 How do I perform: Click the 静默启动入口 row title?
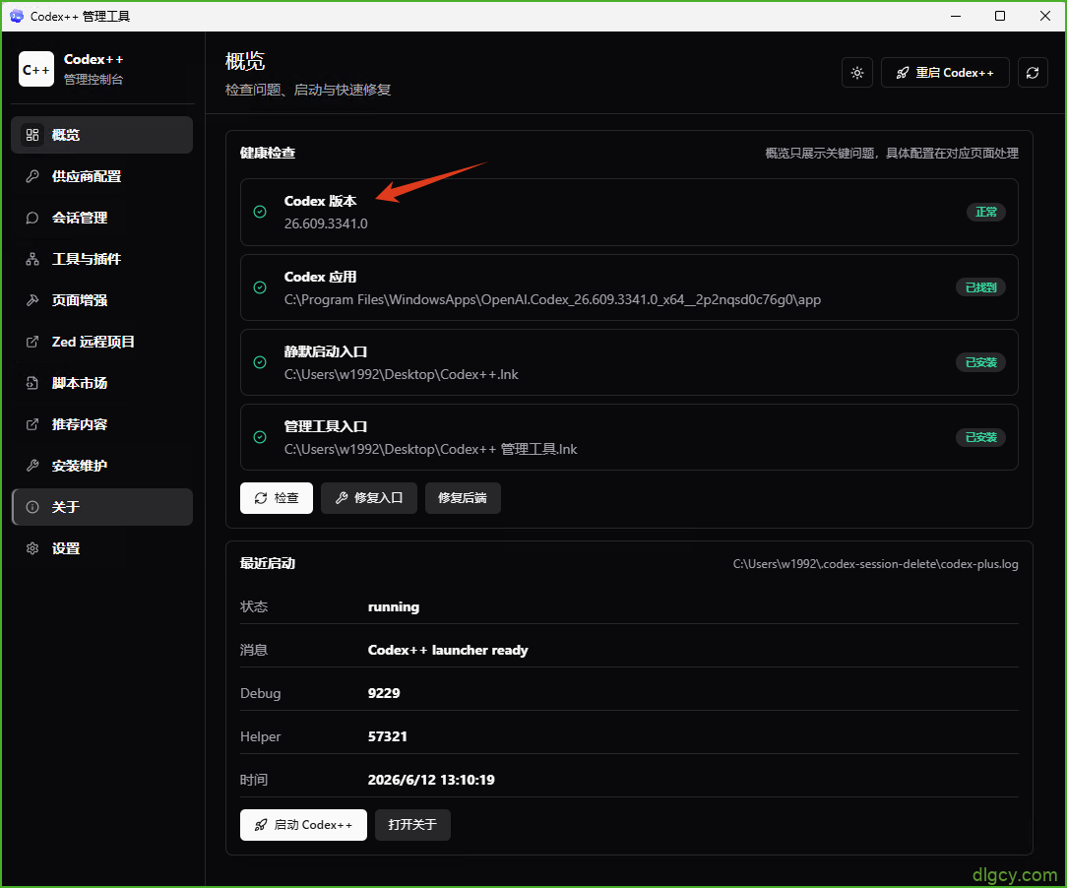[326, 351]
